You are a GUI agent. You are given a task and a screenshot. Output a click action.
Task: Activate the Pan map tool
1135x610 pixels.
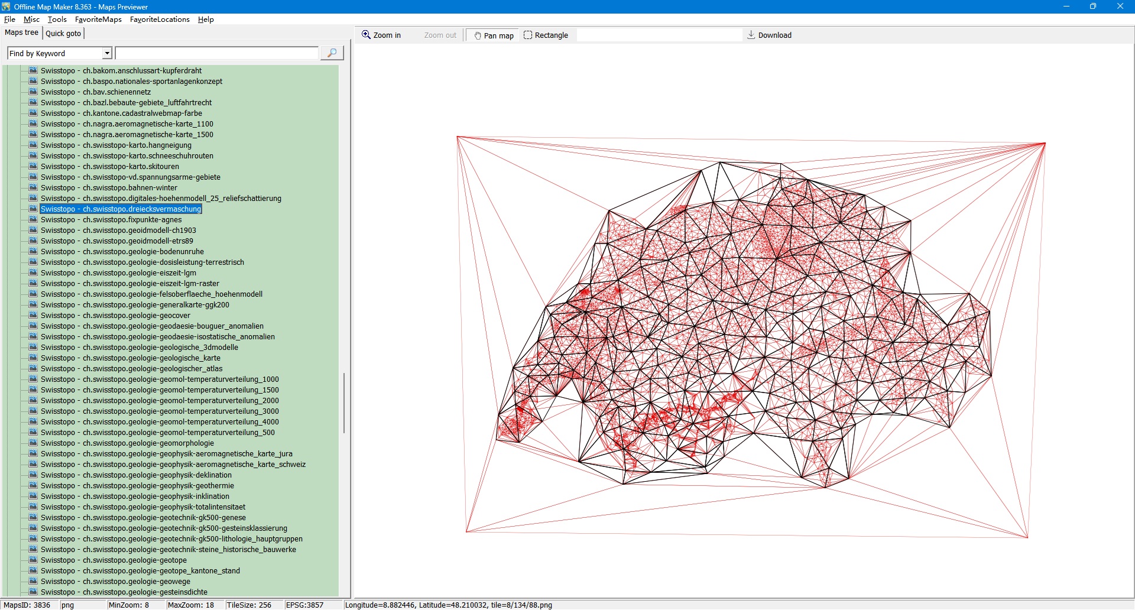tap(493, 35)
